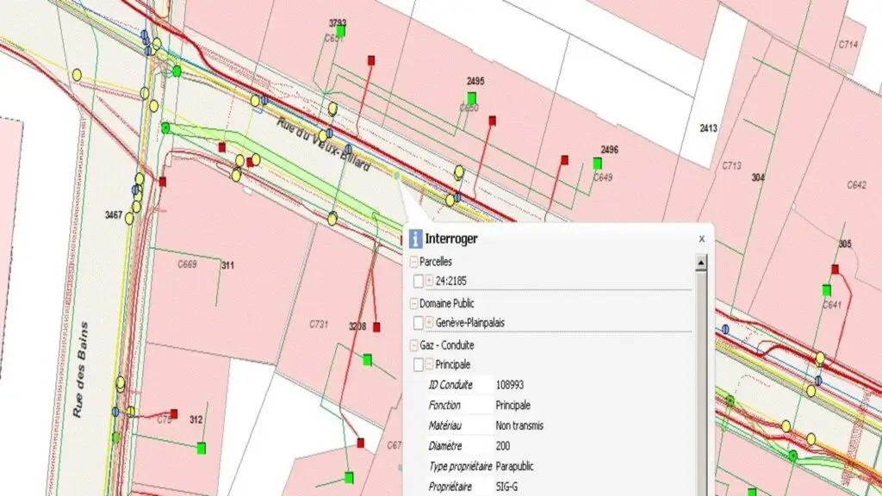The image size is (882, 496).
Task: Click the Type propriétaire value Parapublic
Action: [x=515, y=466]
